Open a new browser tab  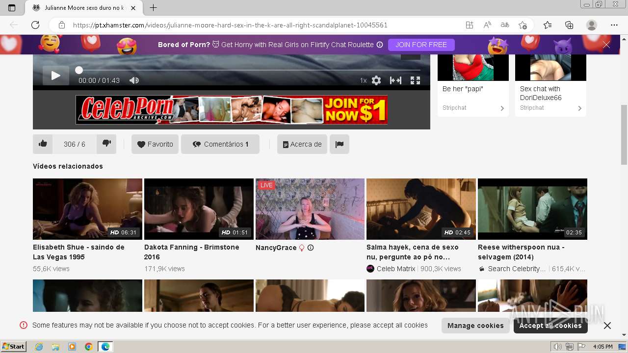click(x=153, y=8)
